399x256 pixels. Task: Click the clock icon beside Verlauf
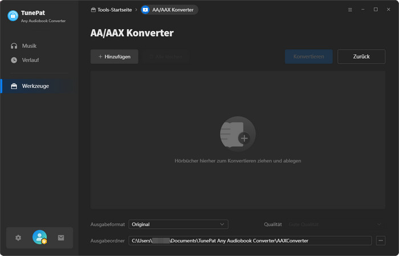(14, 60)
